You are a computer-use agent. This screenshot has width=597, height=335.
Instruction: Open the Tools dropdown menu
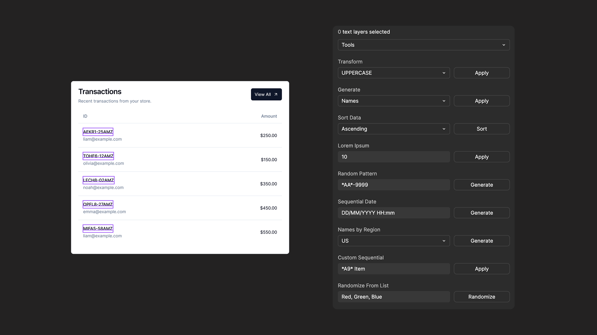[423, 45]
